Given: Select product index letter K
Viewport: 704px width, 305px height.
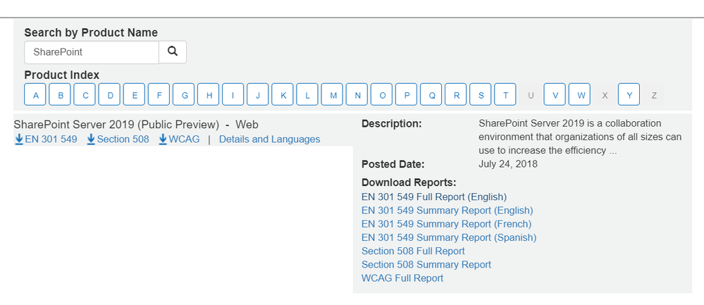Looking at the screenshot, I should tap(283, 94).
